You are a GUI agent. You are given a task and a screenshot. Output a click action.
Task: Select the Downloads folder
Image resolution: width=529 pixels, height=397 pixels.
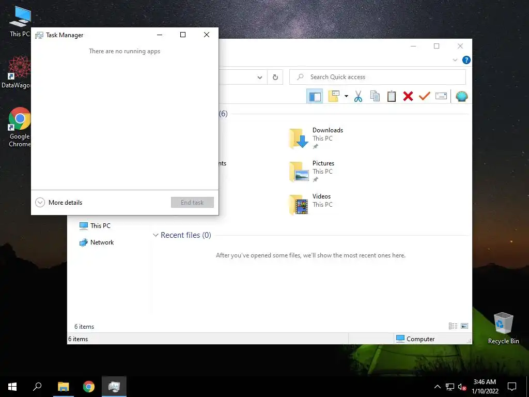point(316,139)
